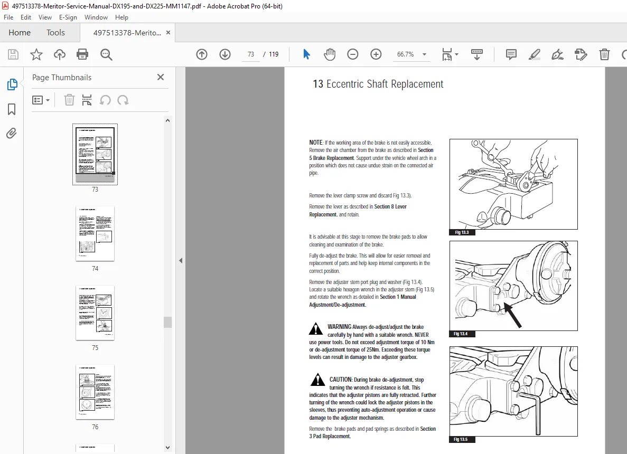Rotate page counterclockwise
The height and width of the screenshot is (454, 627).
click(105, 100)
